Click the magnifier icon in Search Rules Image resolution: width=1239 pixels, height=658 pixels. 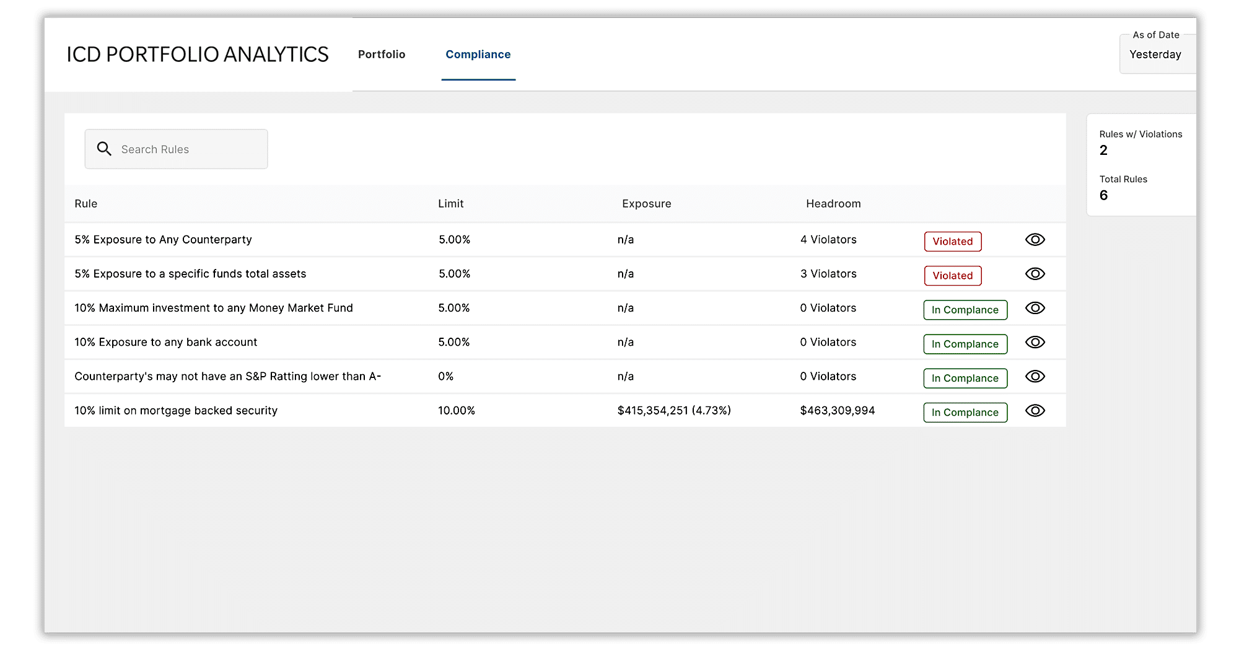104,149
